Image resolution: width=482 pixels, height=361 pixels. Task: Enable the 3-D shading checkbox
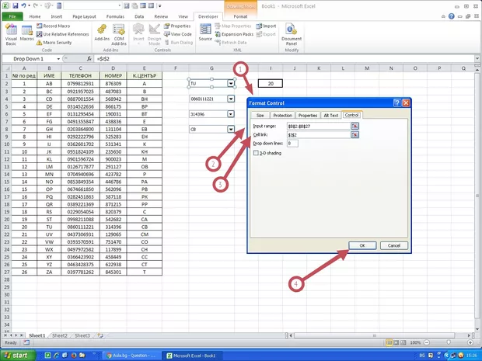tap(256, 153)
